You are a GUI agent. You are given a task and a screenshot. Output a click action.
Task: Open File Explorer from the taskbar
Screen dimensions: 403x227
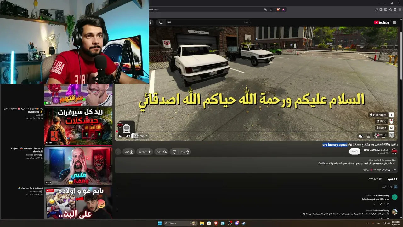202,223
